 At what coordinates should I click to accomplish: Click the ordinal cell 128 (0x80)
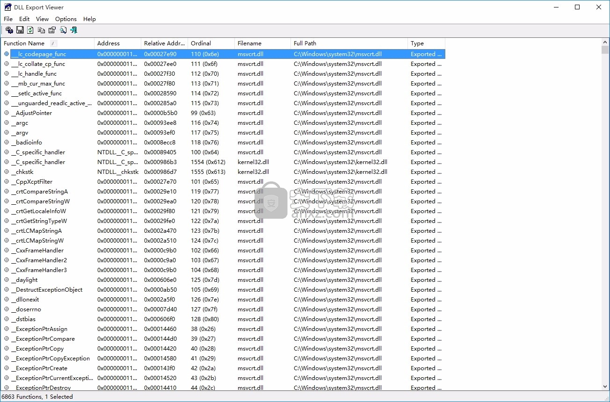pos(205,319)
